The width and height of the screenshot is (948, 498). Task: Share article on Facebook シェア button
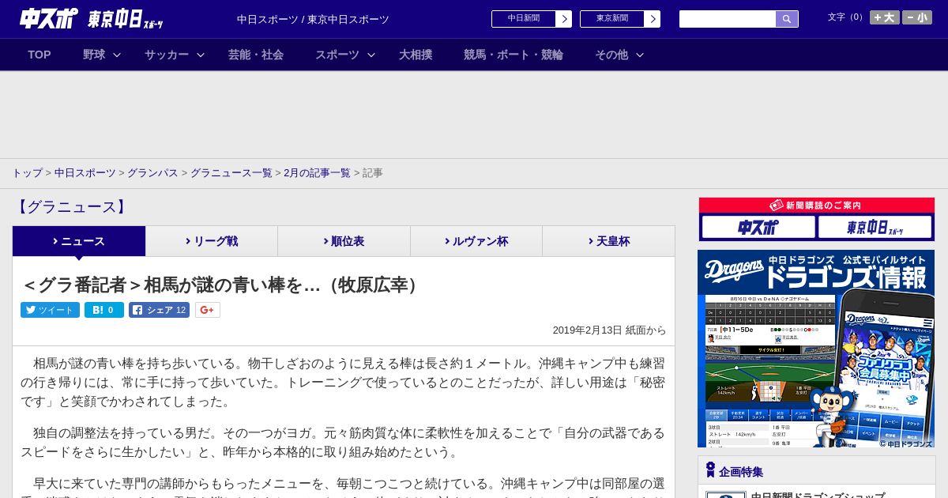(x=159, y=310)
